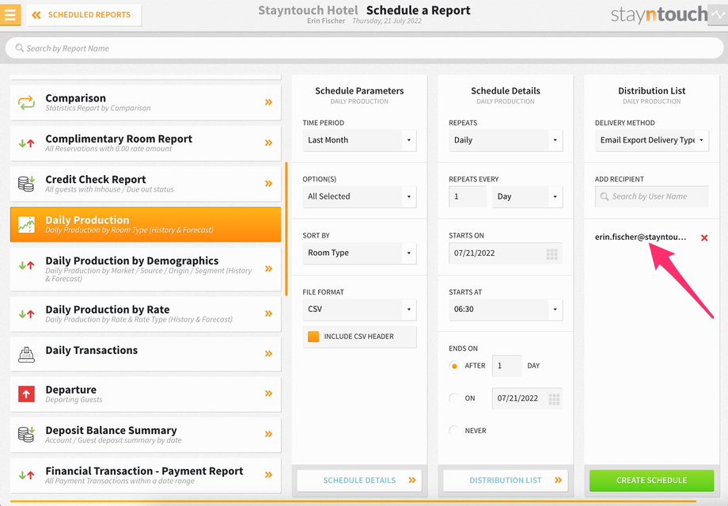Screen dimensions: 728x506
Task: Click Daily Production by Rate arrows icon
Action: pos(26,314)
